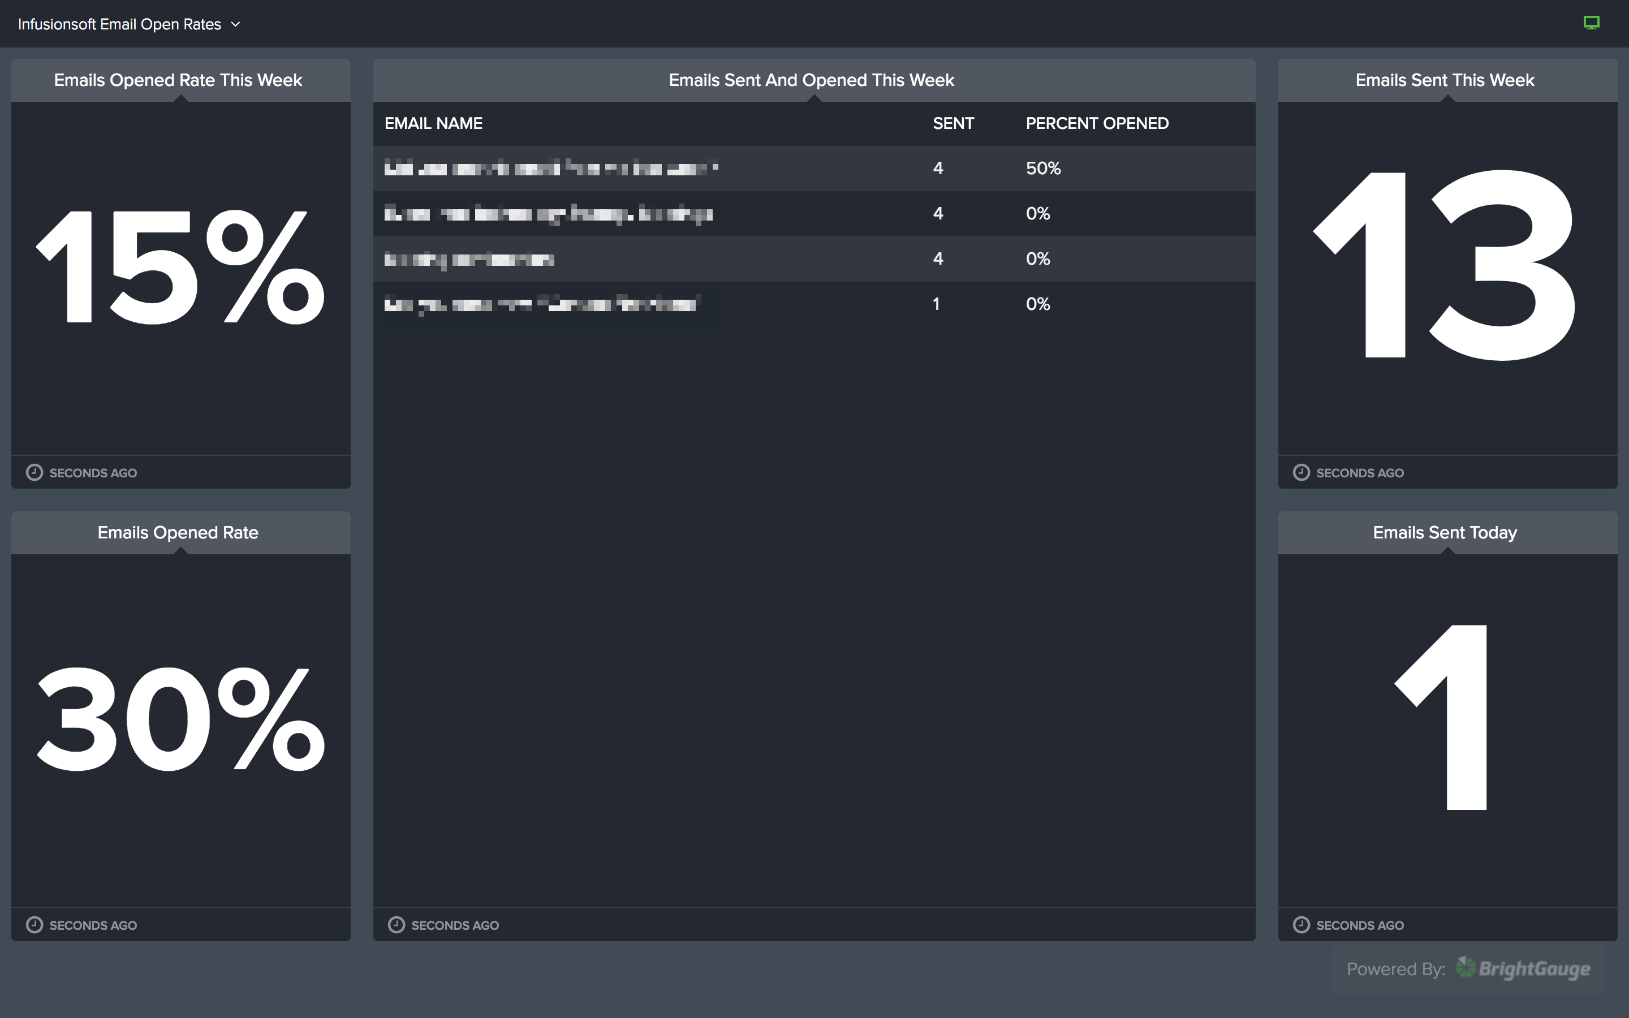Click the green monitor display icon
The height and width of the screenshot is (1018, 1629).
click(x=1591, y=23)
